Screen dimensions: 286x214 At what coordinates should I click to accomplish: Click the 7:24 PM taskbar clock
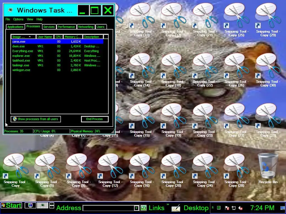(262, 208)
